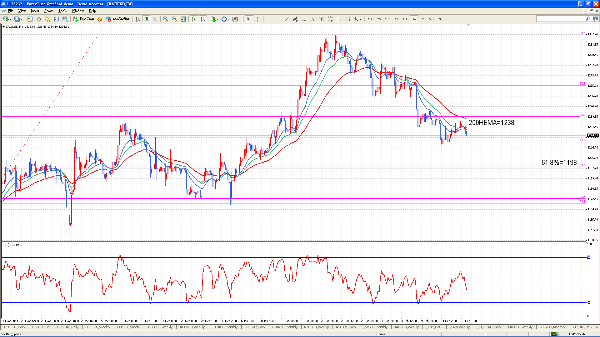Open the profiles dropdown arrow
The image size is (600, 337).
coord(22,19)
